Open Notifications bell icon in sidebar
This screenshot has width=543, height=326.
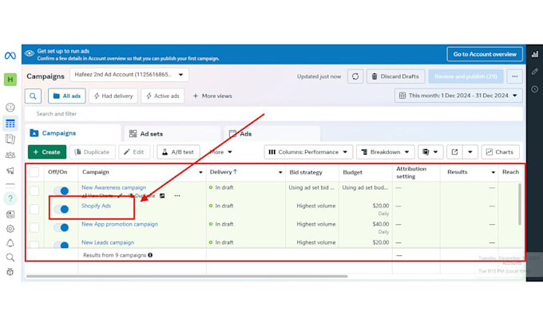pos(10,243)
